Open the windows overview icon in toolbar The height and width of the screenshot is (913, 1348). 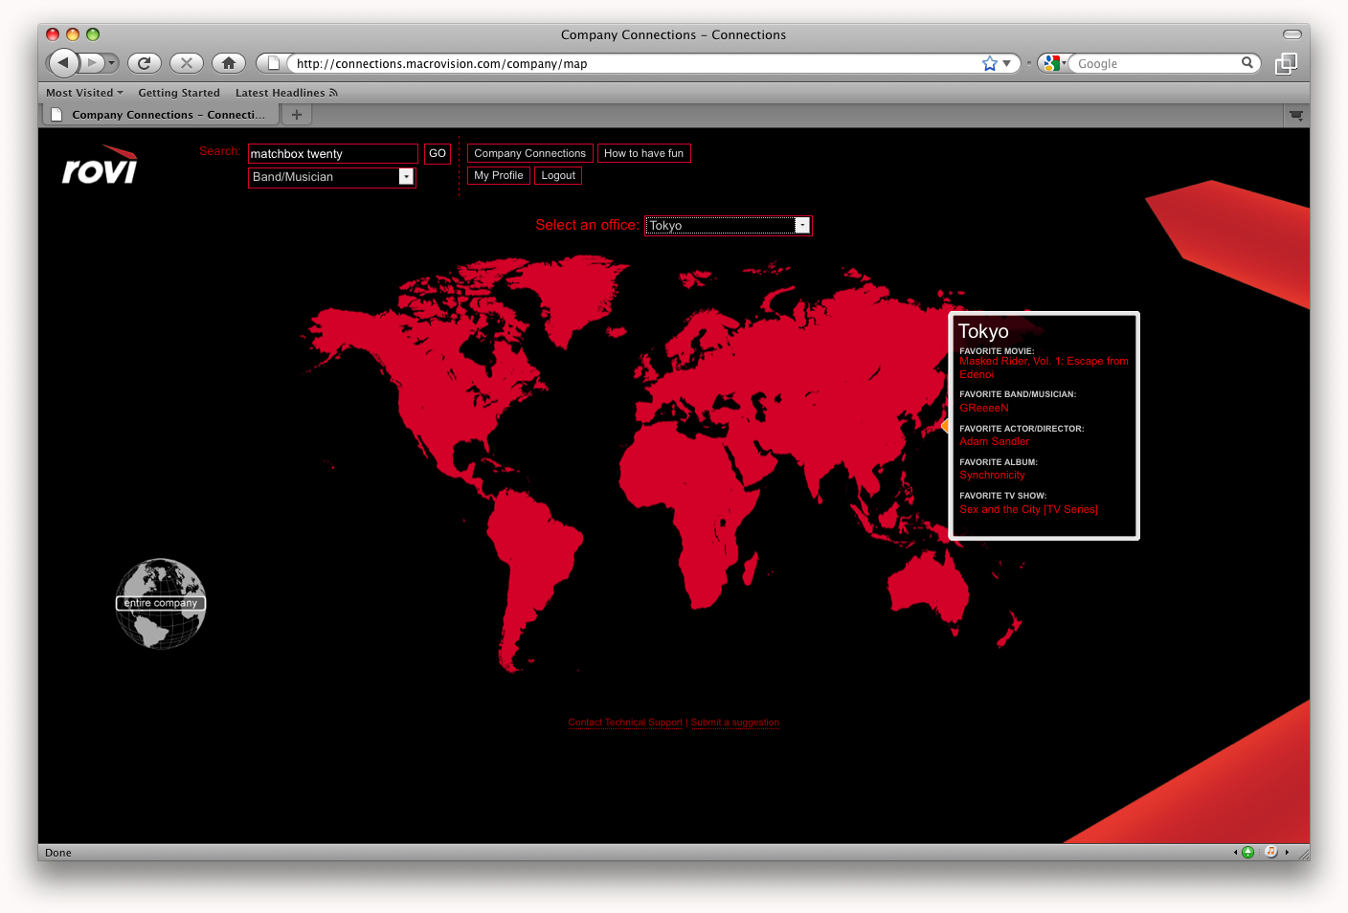point(1286,63)
